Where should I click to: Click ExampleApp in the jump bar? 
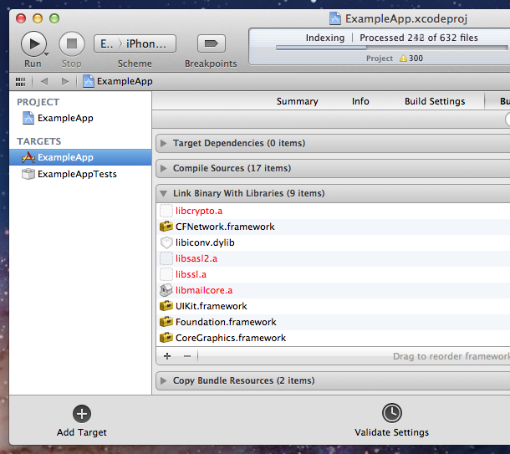[118, 81]
